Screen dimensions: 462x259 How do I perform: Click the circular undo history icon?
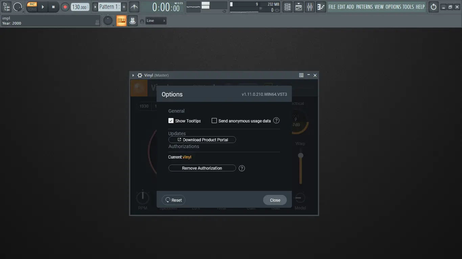pyautogui.click(x=434, y=7)
